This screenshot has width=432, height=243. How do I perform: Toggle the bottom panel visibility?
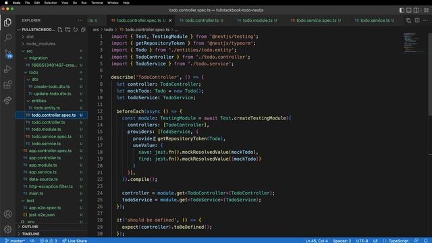coord(409,10)
